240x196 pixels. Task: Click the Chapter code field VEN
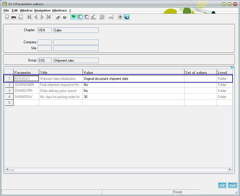tap(45, 30)
